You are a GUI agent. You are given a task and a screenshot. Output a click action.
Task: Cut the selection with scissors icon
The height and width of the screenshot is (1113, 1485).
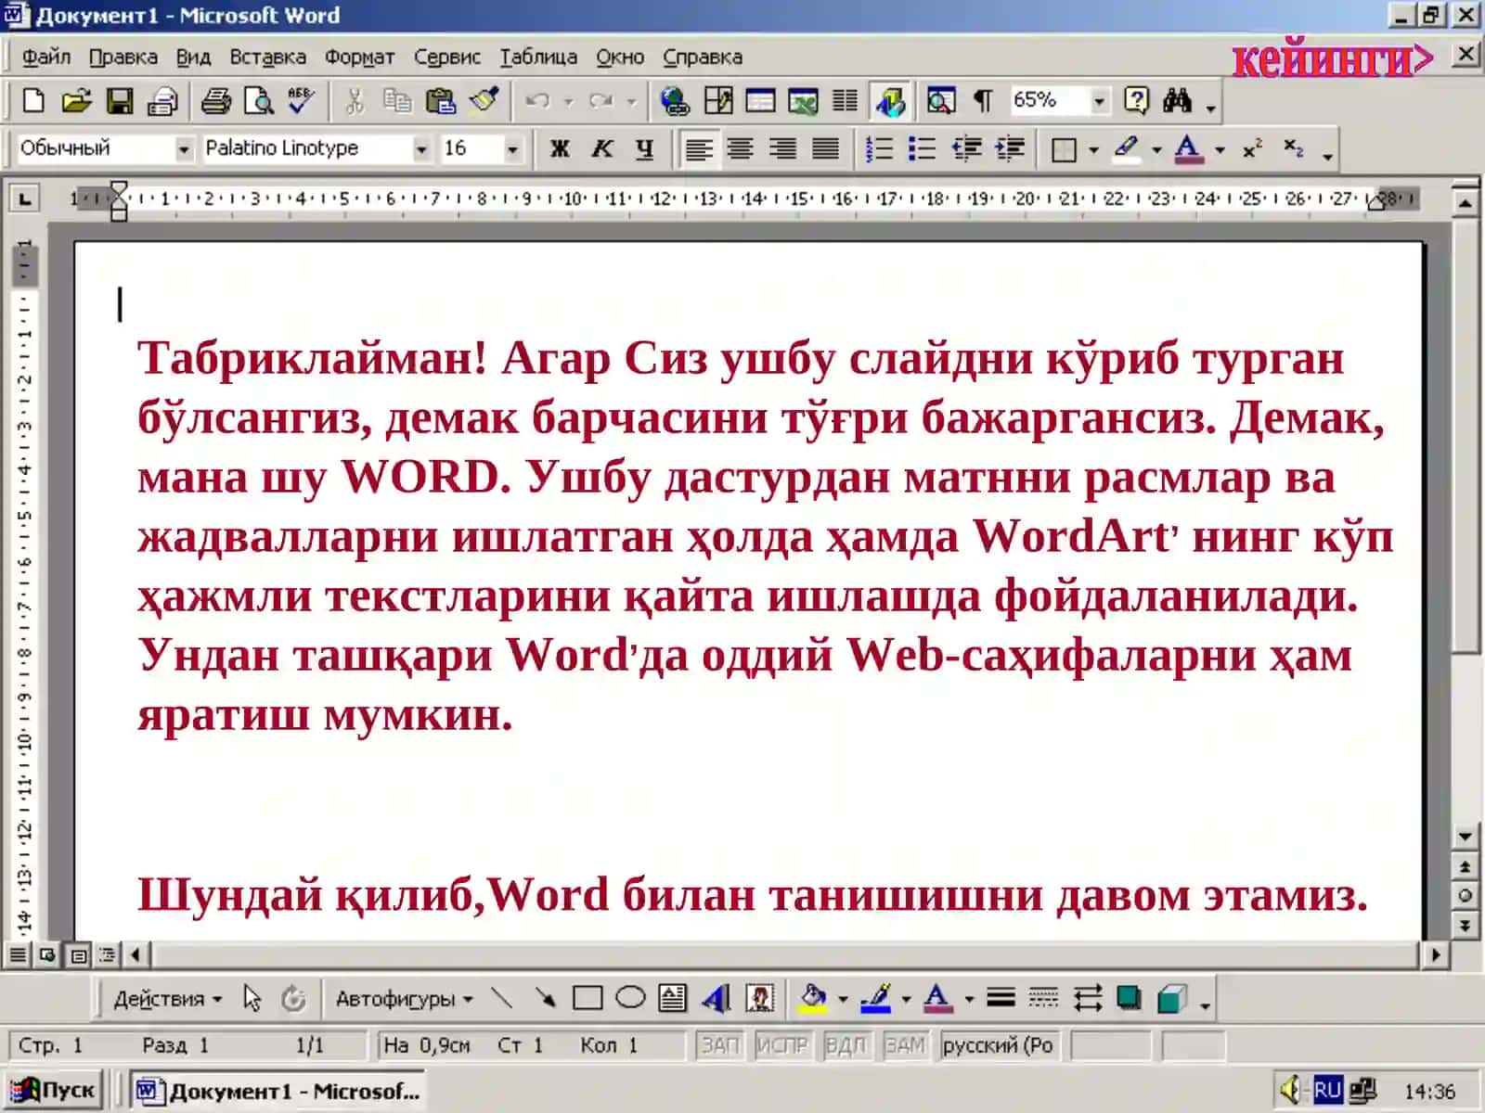(355, 100)
